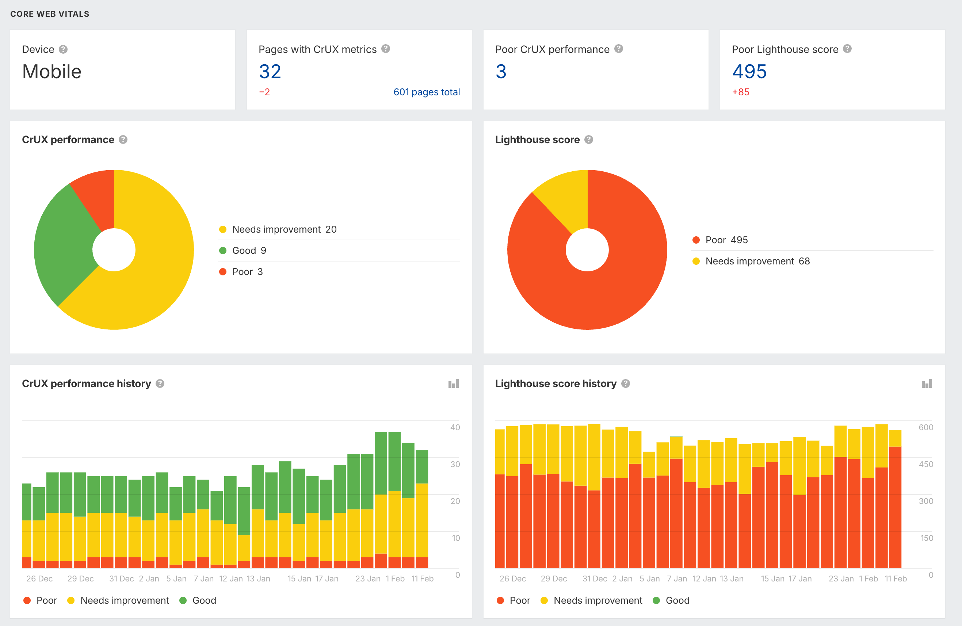The width and height of the screenshot is (962, 626).
Task: Click help icon next to CrUX performance title
Action: (123, 140)
